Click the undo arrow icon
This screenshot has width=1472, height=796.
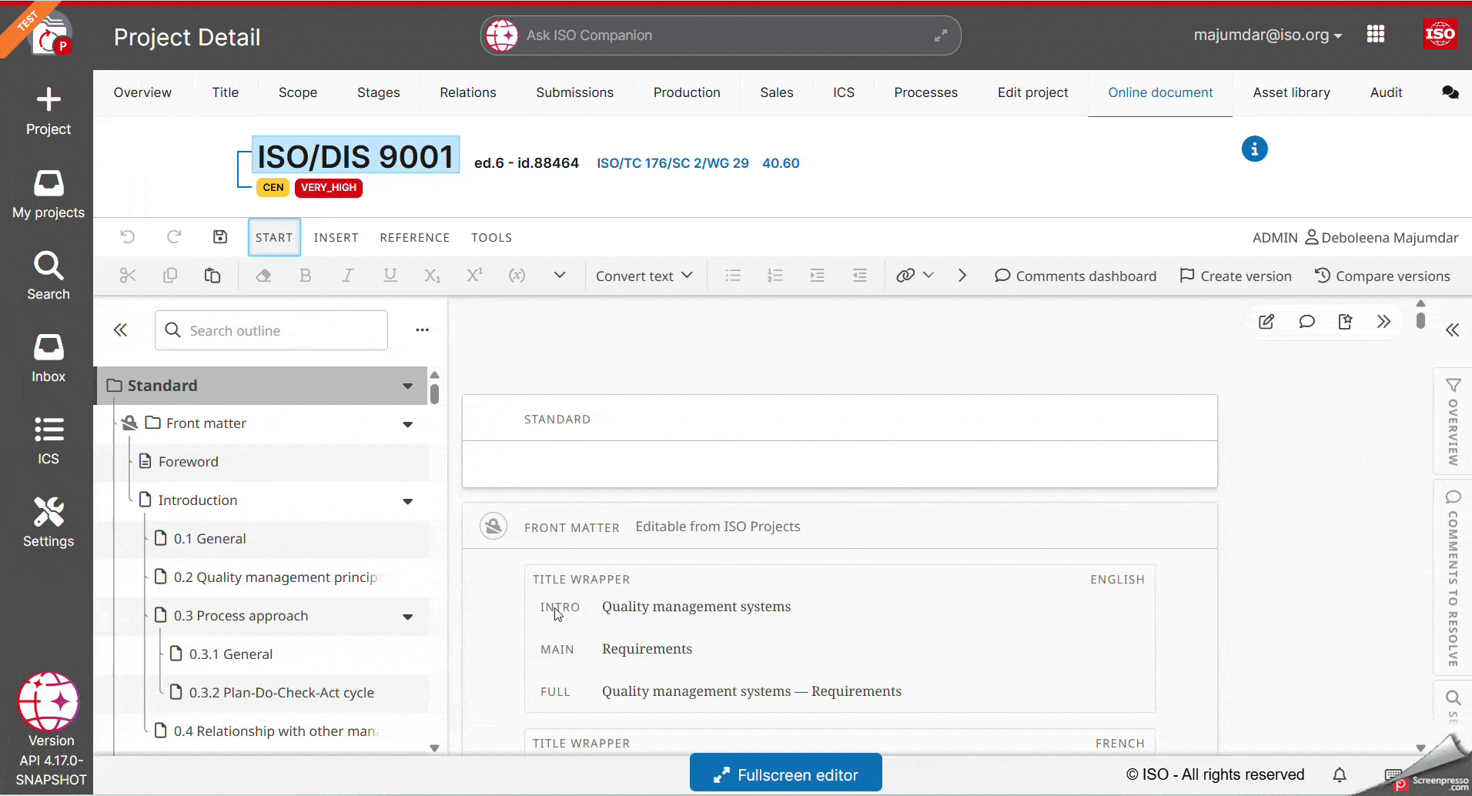coord(128,237)
